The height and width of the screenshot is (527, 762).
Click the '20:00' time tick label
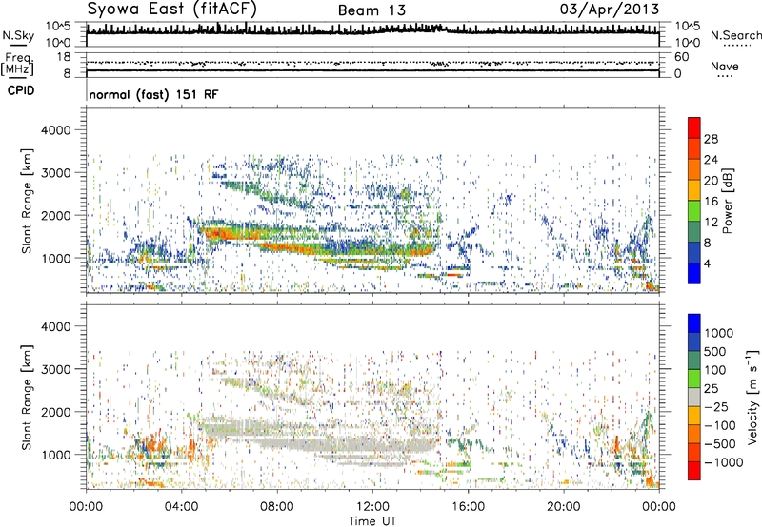(x=564, y=507)
